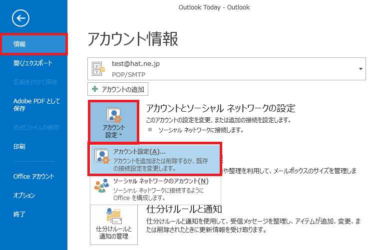Image resolution: width=372 pixels, height=250 pixels.
Task: Select the 情報 tab in the sidebar
Action: pyautogui.click(x=34, y=44)
